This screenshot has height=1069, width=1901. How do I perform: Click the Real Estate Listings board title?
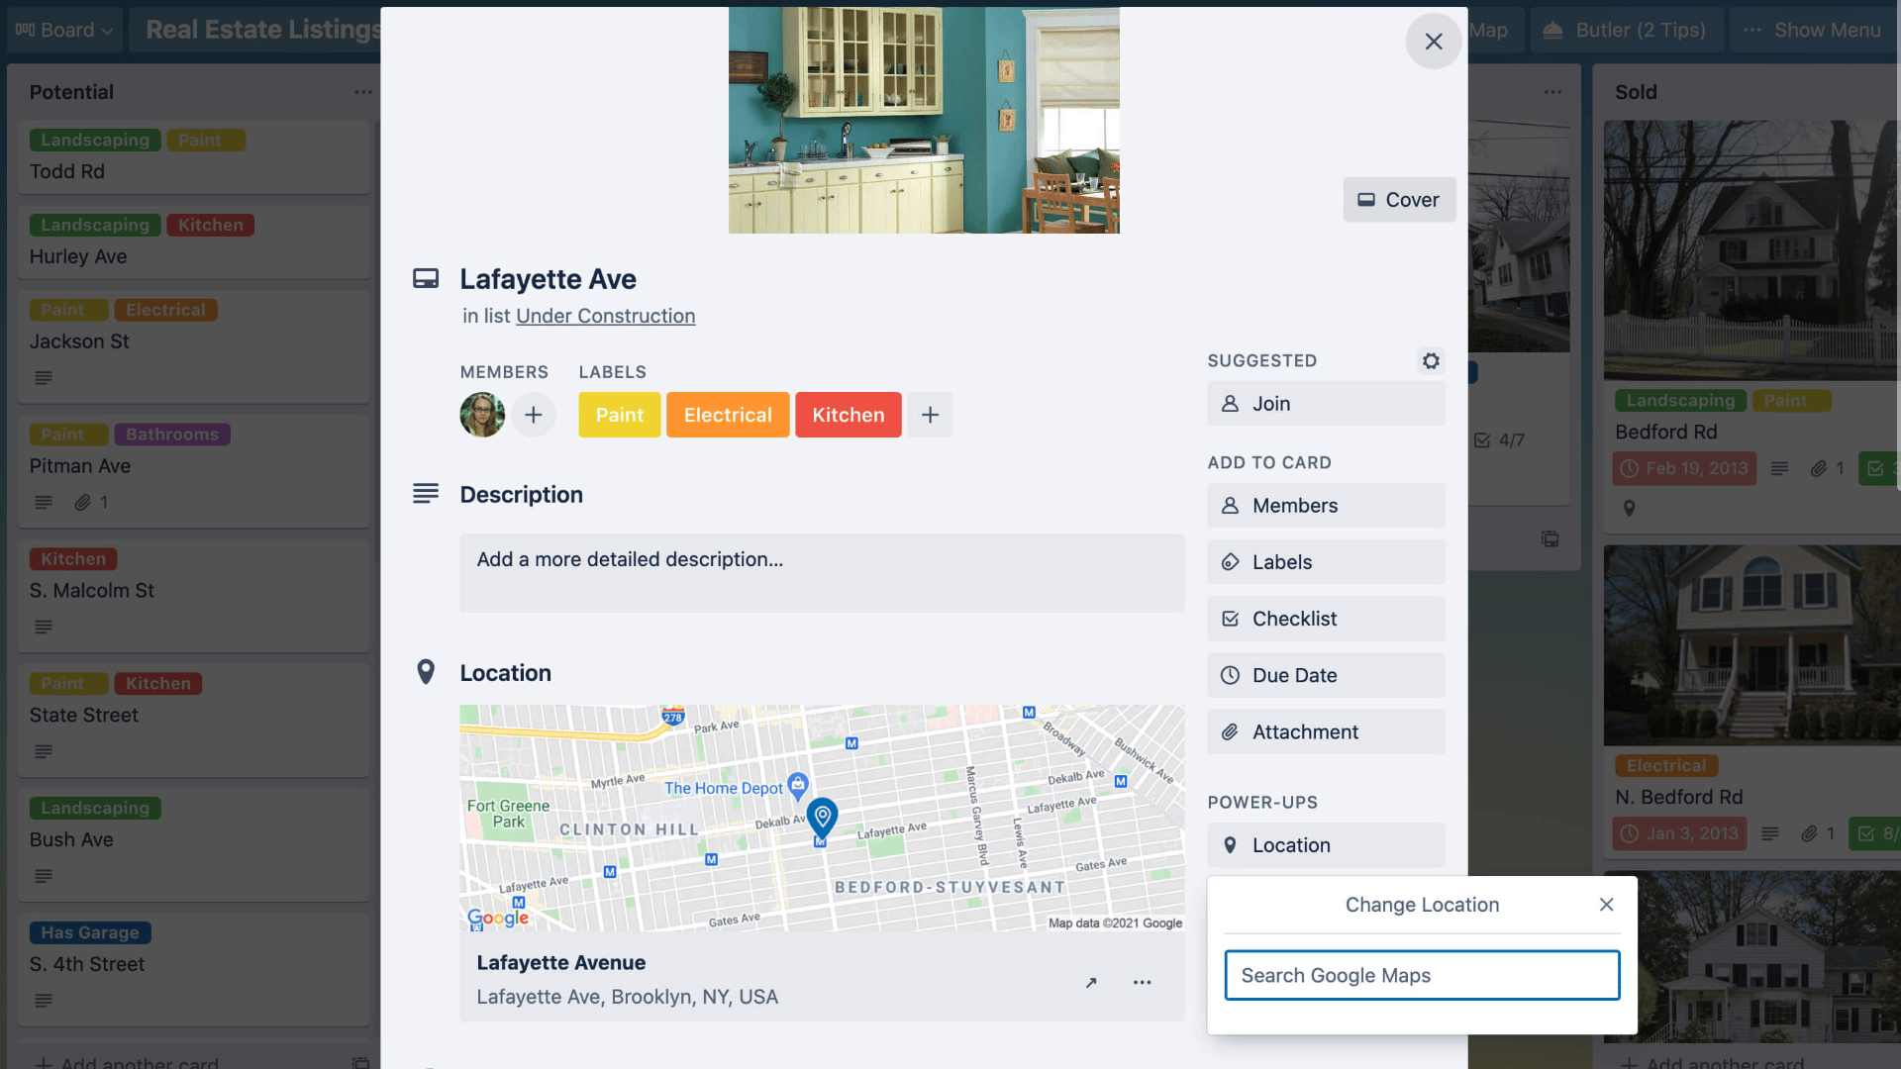263,30
